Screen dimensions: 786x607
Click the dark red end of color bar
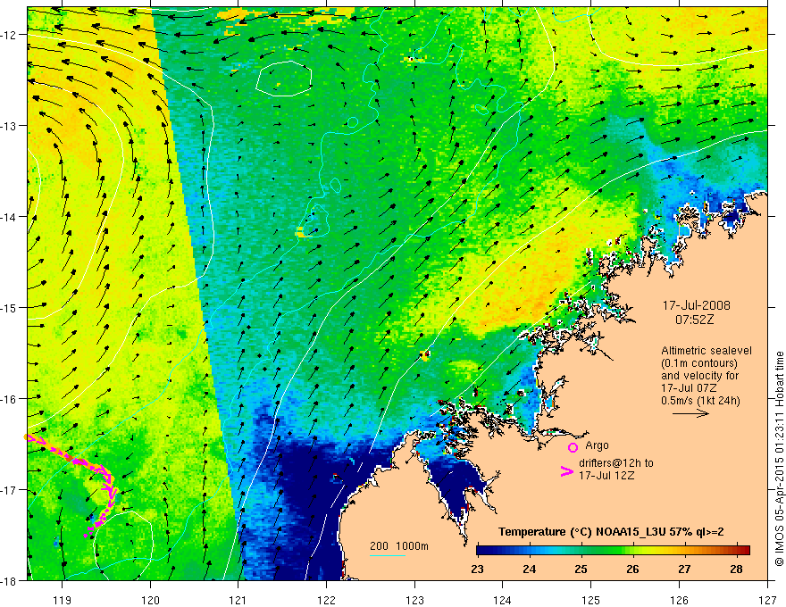(744, 550)
